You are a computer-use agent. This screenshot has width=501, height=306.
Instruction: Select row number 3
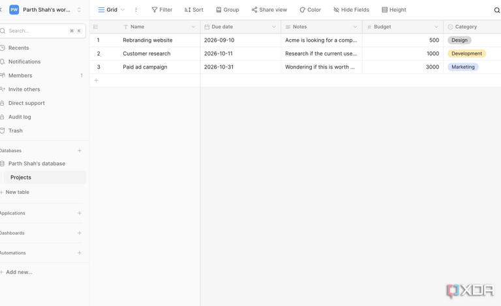(x=99, y=67)
